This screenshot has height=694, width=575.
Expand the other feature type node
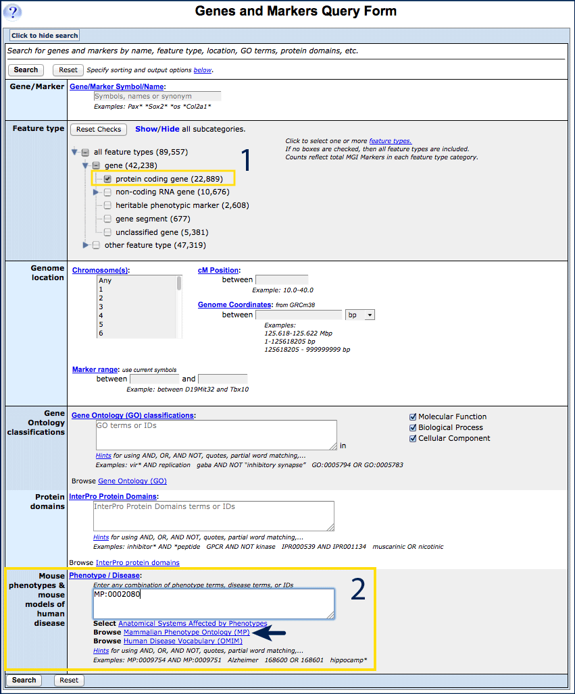pyautogui.click(x=85, y=245)
